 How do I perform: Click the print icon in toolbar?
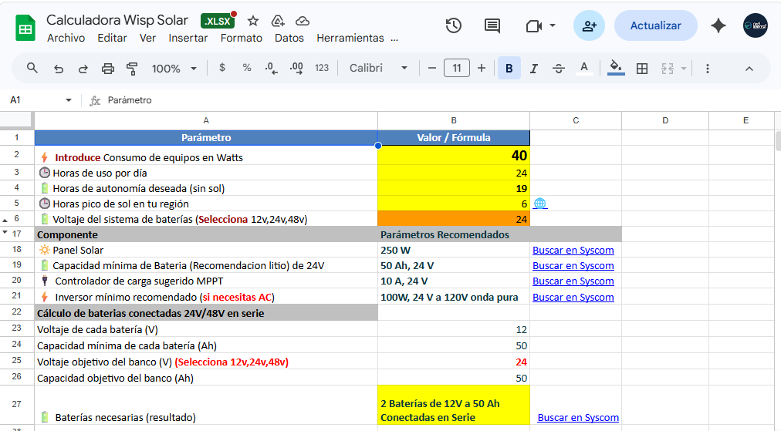pos(108,68)
